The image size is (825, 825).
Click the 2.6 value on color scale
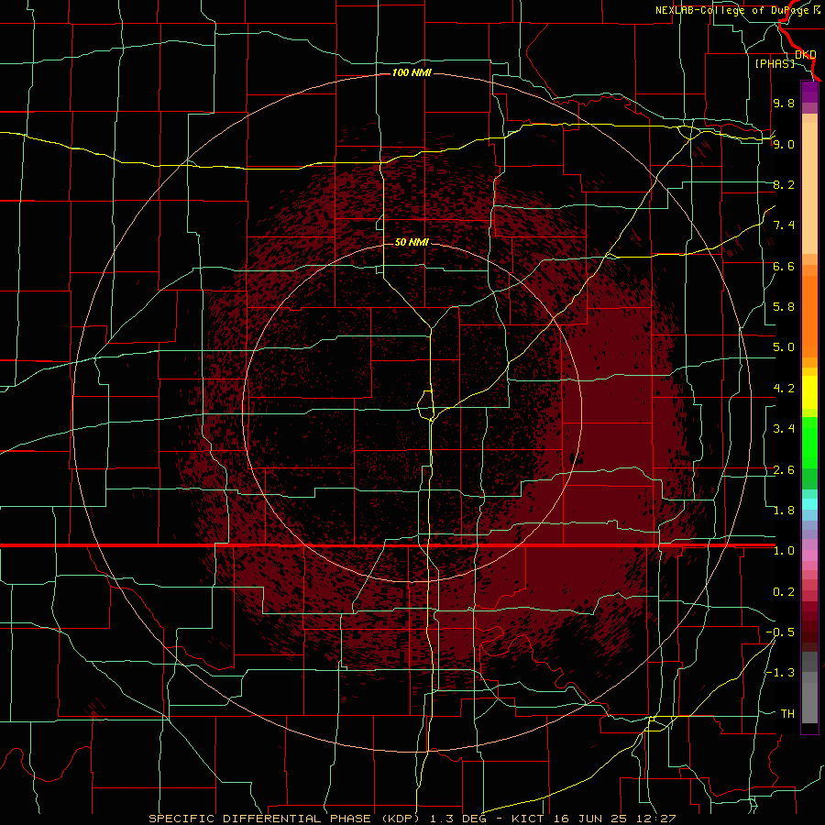(x=784, y=470)
